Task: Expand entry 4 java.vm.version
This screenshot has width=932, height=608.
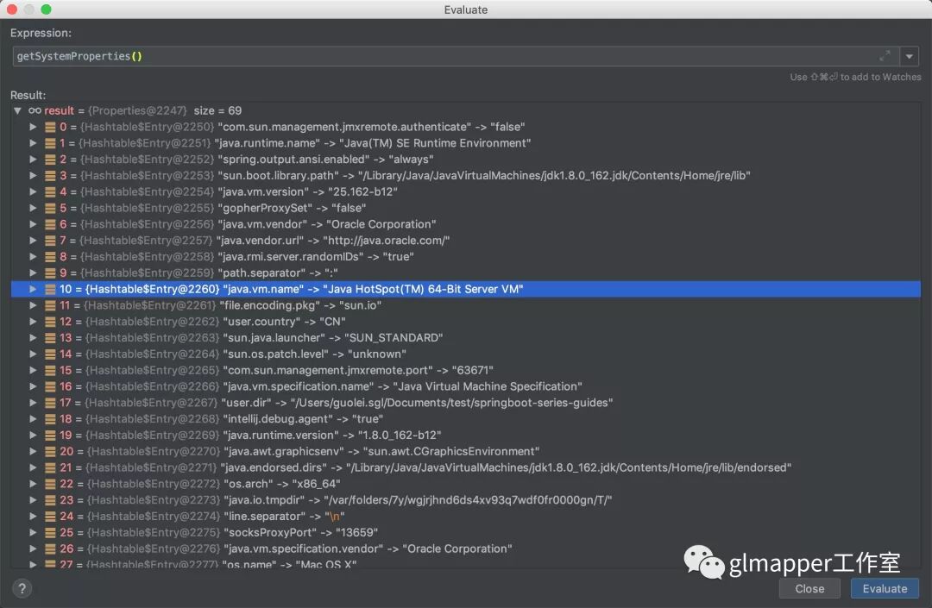Action: click(x=34, y=191)
